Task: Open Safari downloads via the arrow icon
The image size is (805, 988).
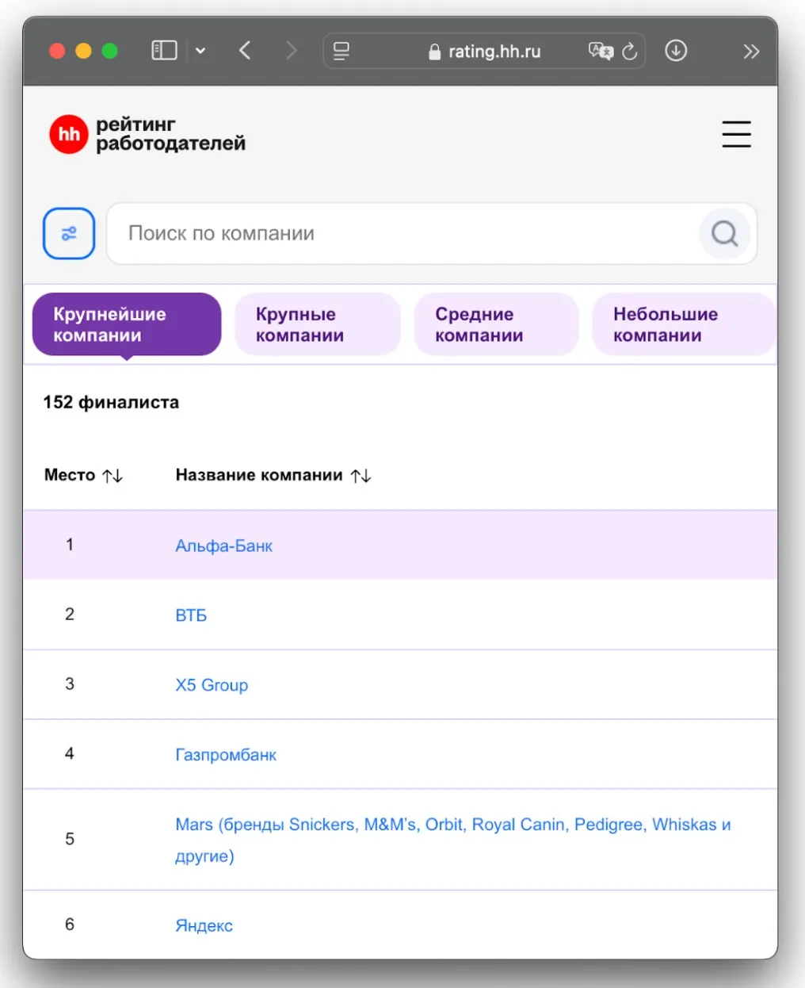Action: (x=676, y=51)
